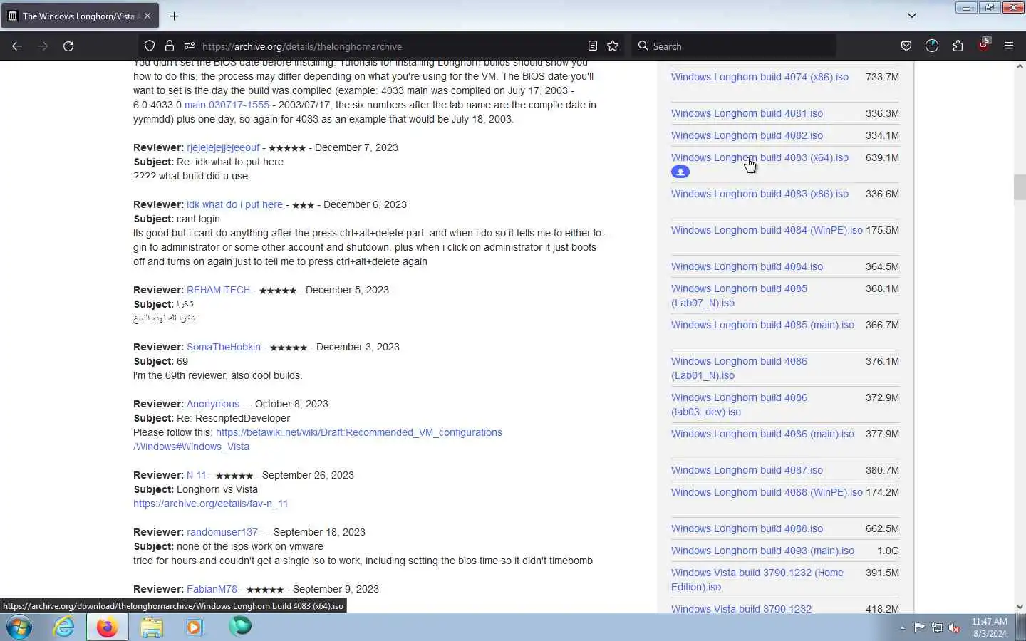
Task: Open the main.030717-1555 link
Action: pyautogui.click(x=227, y=105)
